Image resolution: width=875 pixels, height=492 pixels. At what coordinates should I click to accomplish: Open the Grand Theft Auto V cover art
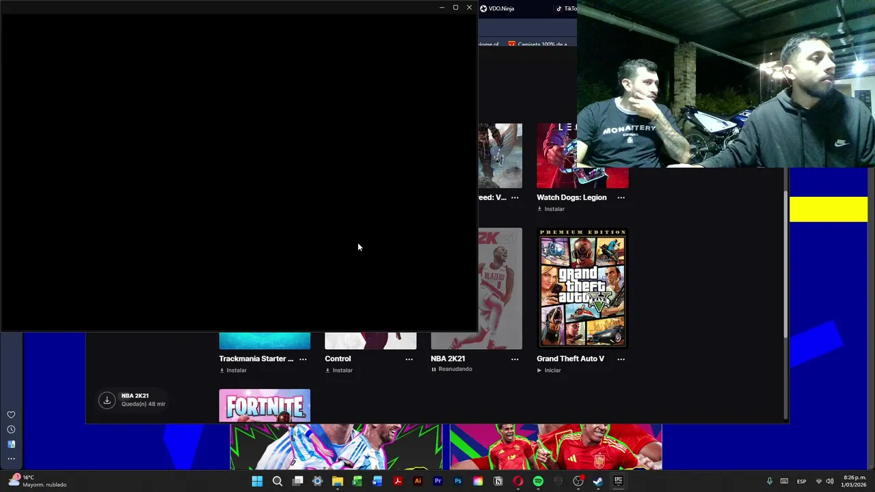coord(582,288)
